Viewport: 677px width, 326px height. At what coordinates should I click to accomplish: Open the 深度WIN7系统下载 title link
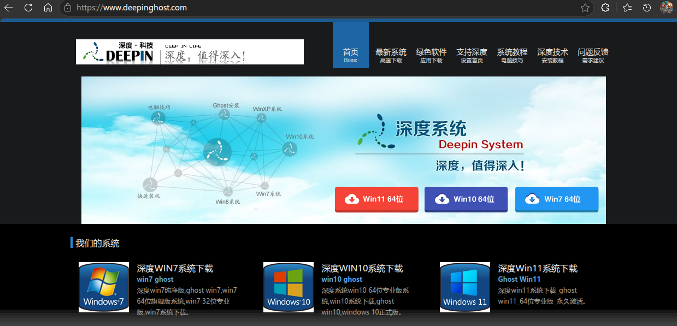[x=175, y=269]
